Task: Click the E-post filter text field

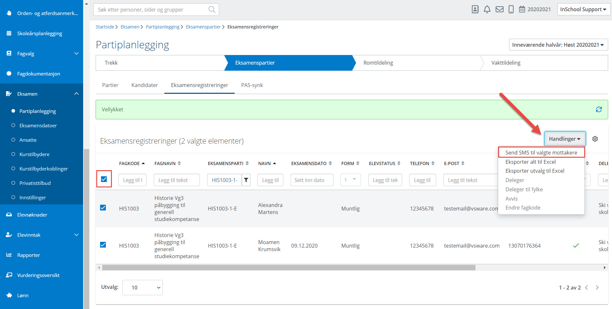Action: (x=471, y=180)
